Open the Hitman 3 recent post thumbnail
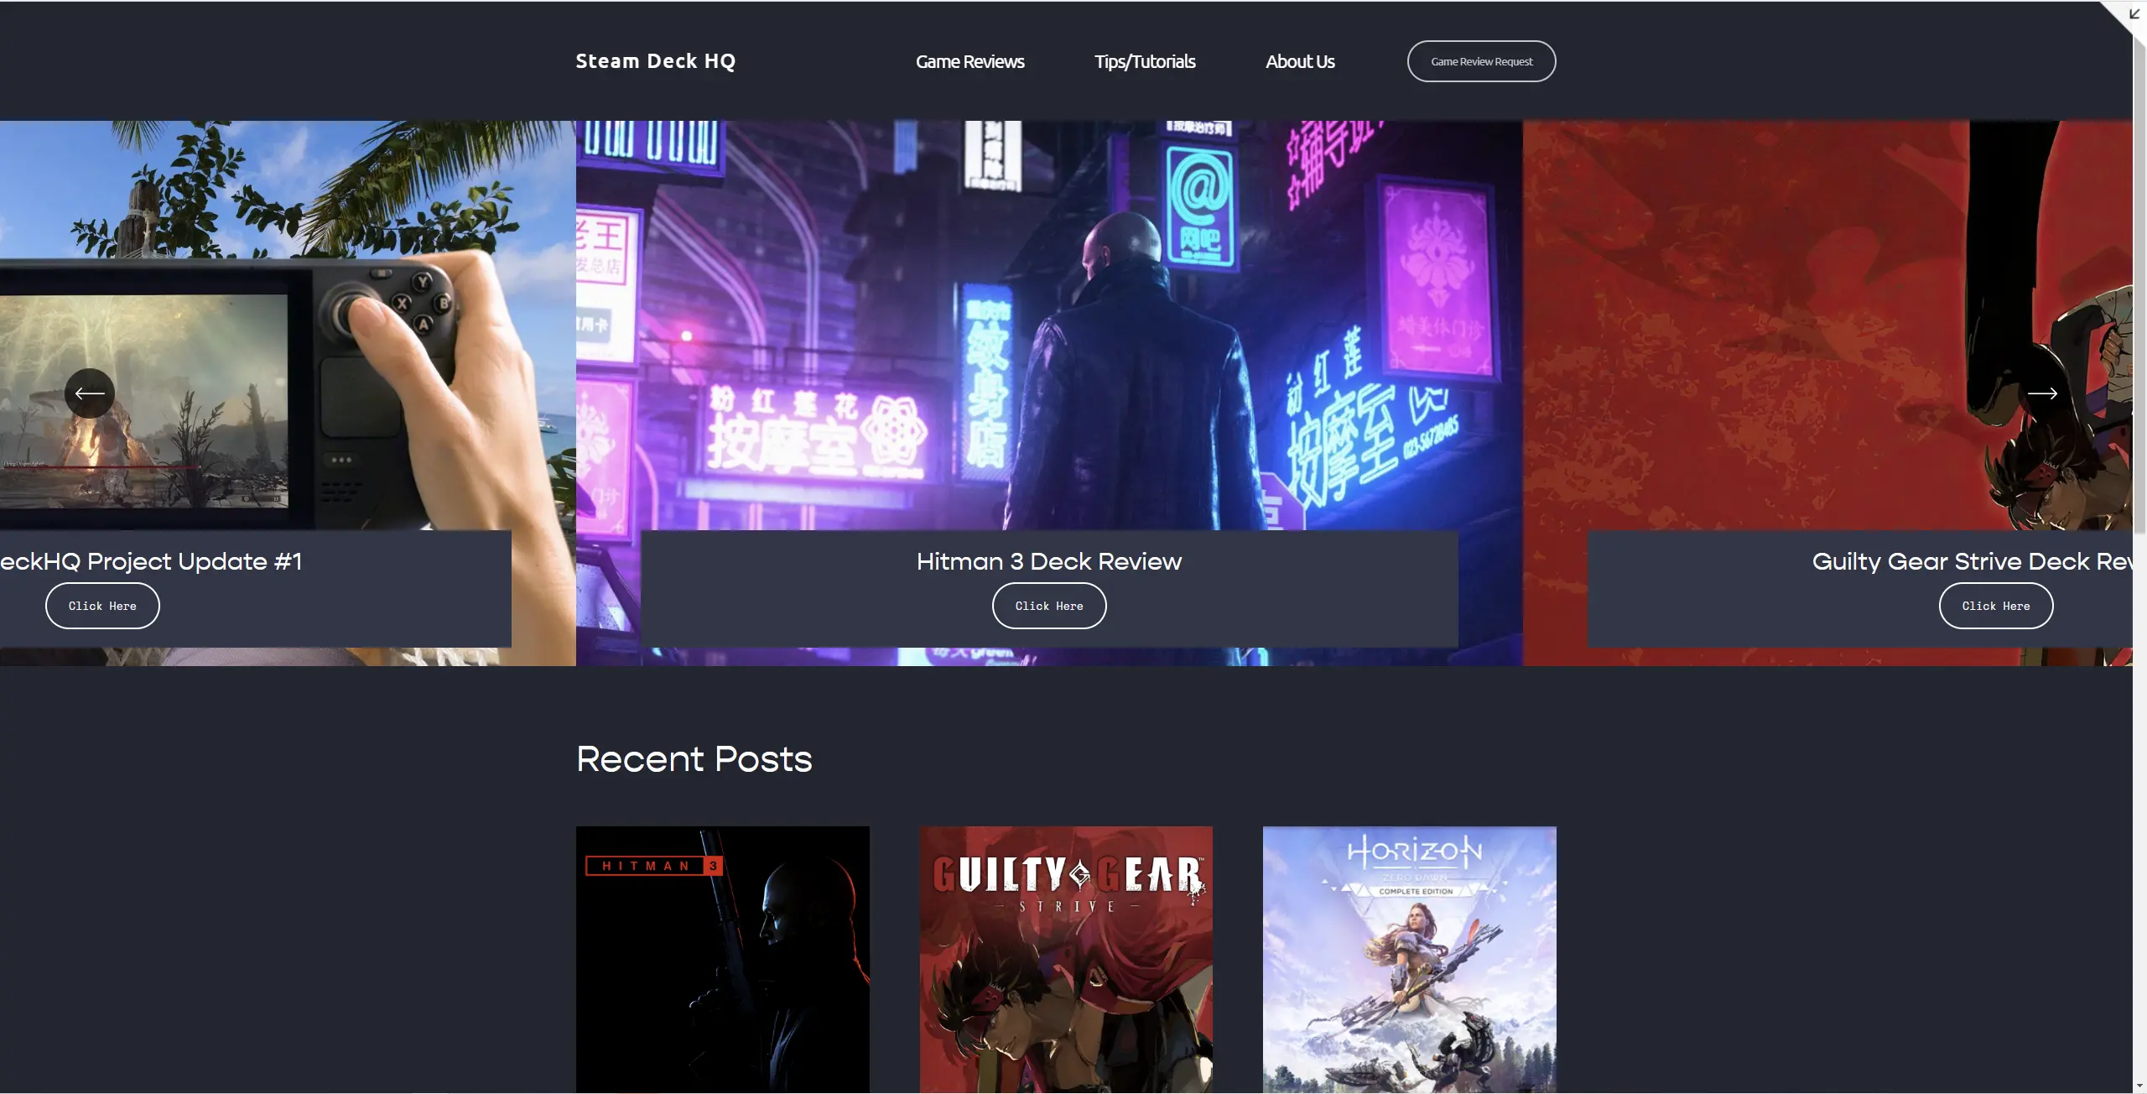Viewport: 2147px width, 1094px height. [x=722, y=959]
